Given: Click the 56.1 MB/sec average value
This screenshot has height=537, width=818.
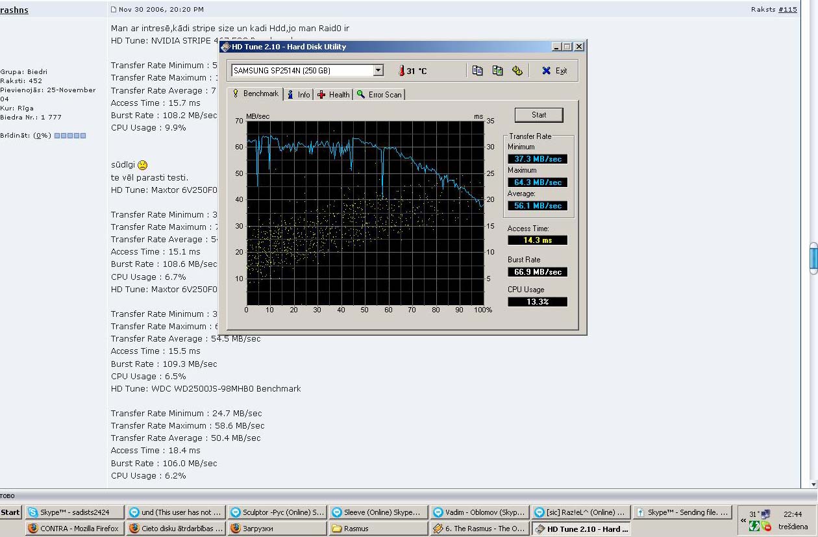Looking at the screenshot, I should click(x=538, y=206).
